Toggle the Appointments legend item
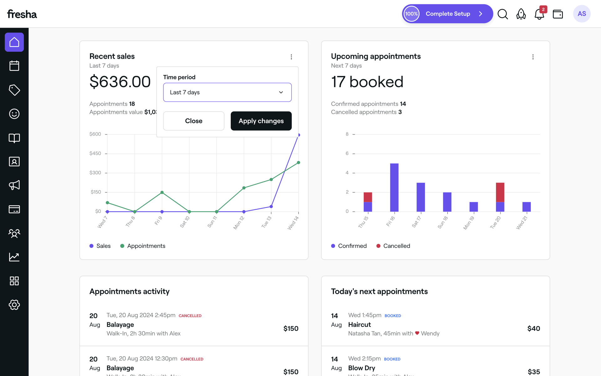This screenshot has height=376, width=601. (x=143, y=246)
